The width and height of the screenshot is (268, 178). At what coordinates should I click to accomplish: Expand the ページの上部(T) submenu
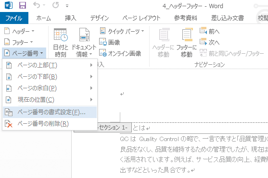click(x=50, y=65)
